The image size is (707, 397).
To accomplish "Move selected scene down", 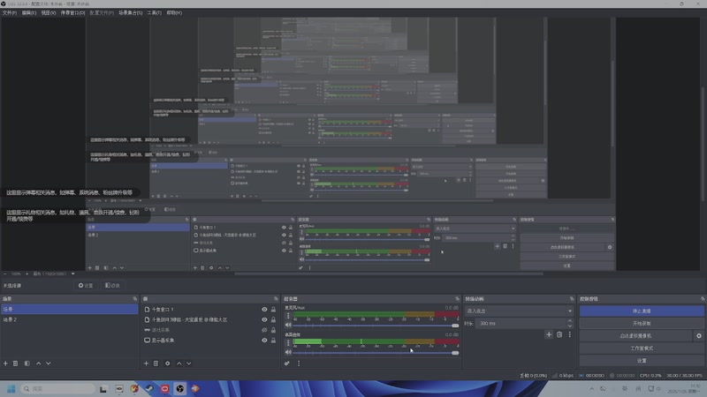I will 49,363.
